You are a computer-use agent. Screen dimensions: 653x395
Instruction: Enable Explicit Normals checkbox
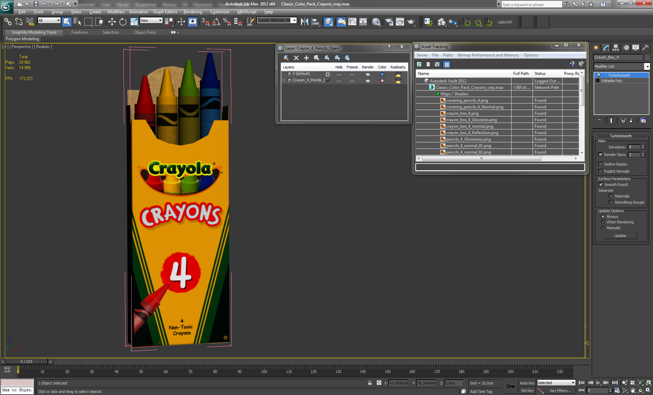click(601, 171)
